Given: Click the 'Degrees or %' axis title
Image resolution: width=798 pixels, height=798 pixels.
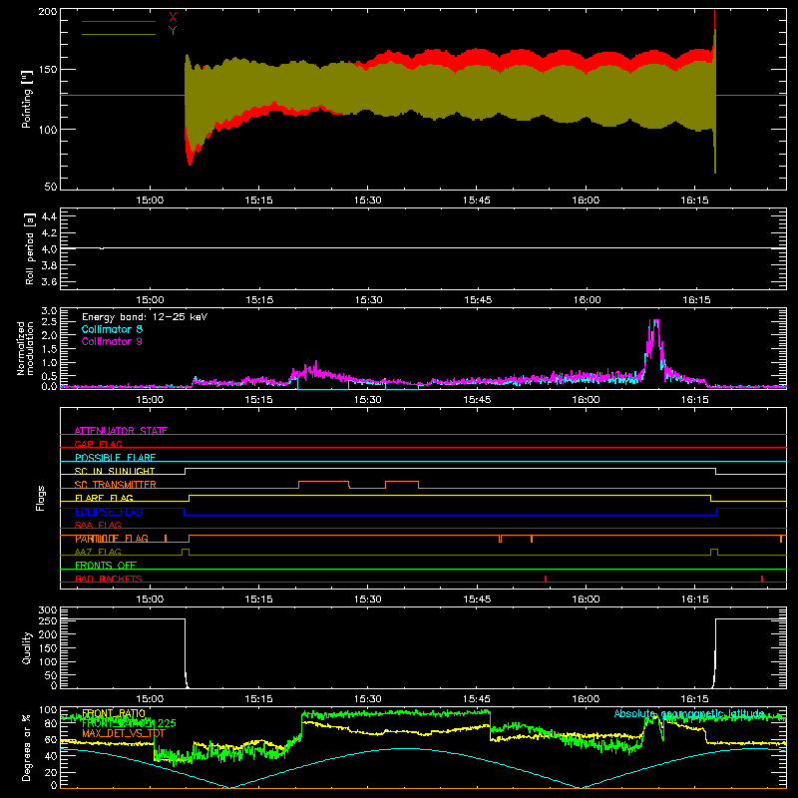Looking at the screenshot, I should tap(27, 747).
